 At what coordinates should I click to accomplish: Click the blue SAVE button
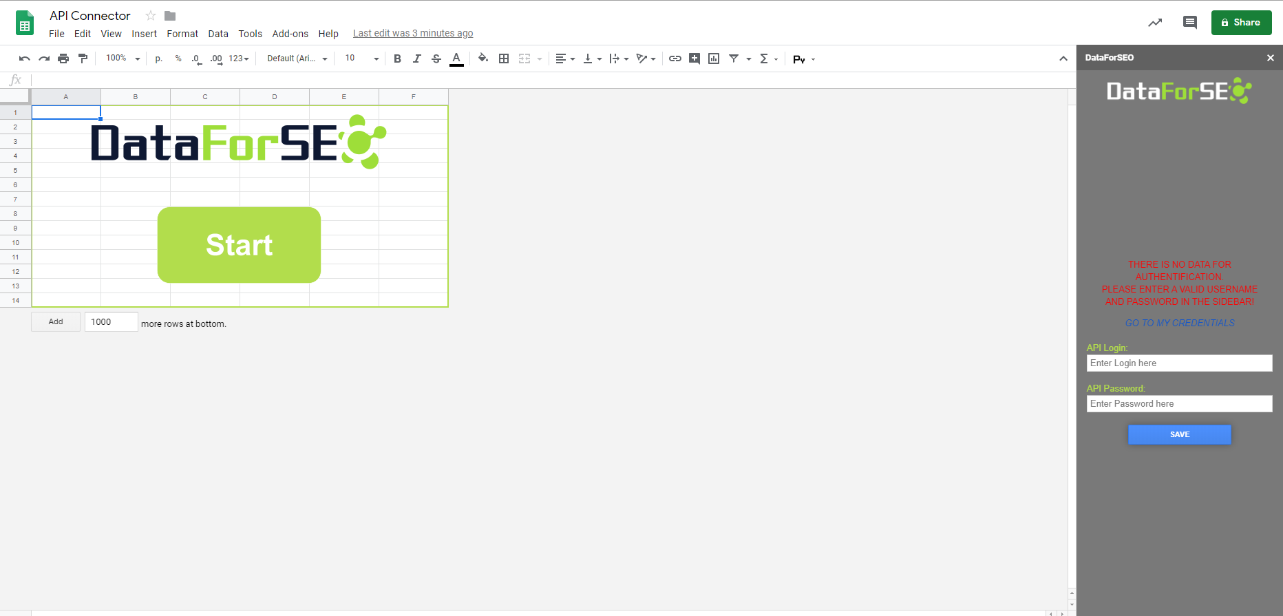pos(1180,434)
